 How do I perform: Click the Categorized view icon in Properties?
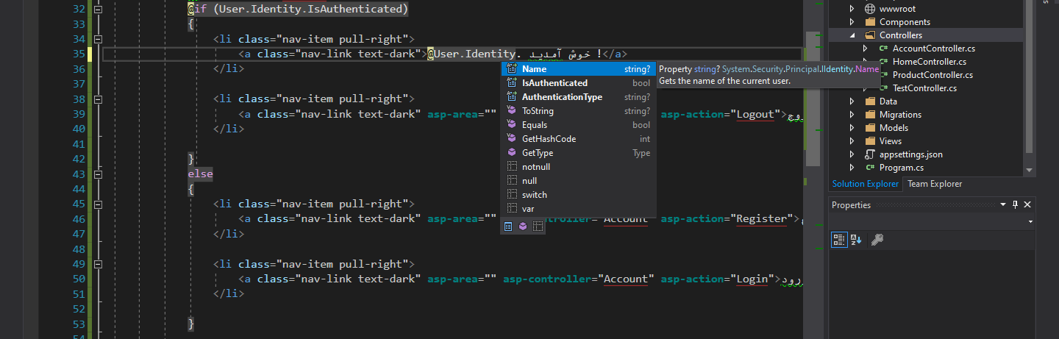pos(839,239)
